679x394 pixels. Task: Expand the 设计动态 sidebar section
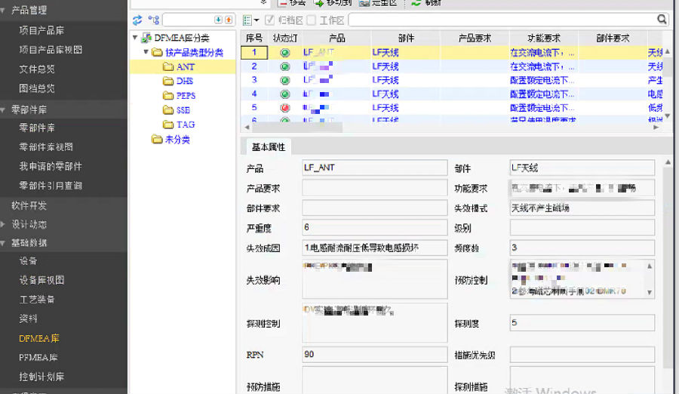pyautogui.click(x=5, y=224)
